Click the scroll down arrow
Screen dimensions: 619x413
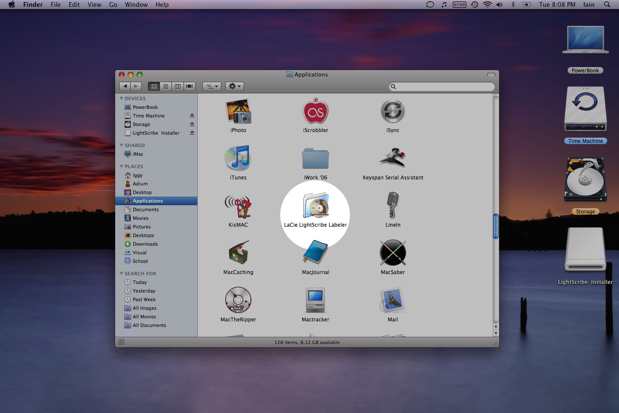(x=496, y=333)
